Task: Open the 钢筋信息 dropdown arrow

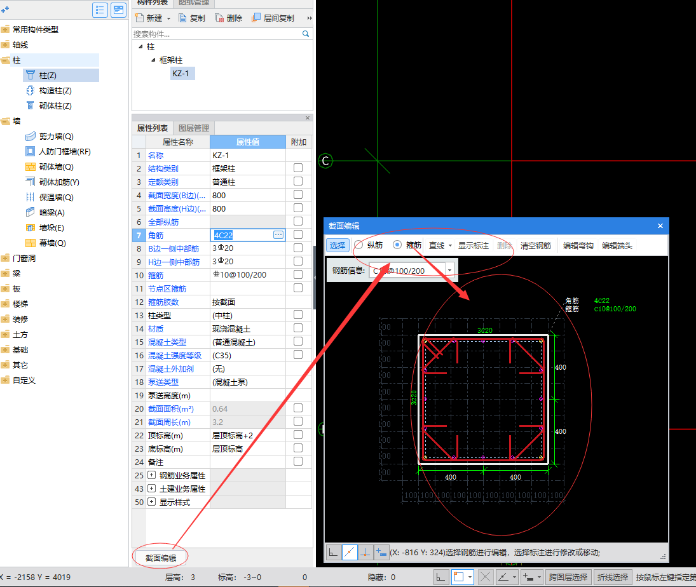Action: [449, 270]
